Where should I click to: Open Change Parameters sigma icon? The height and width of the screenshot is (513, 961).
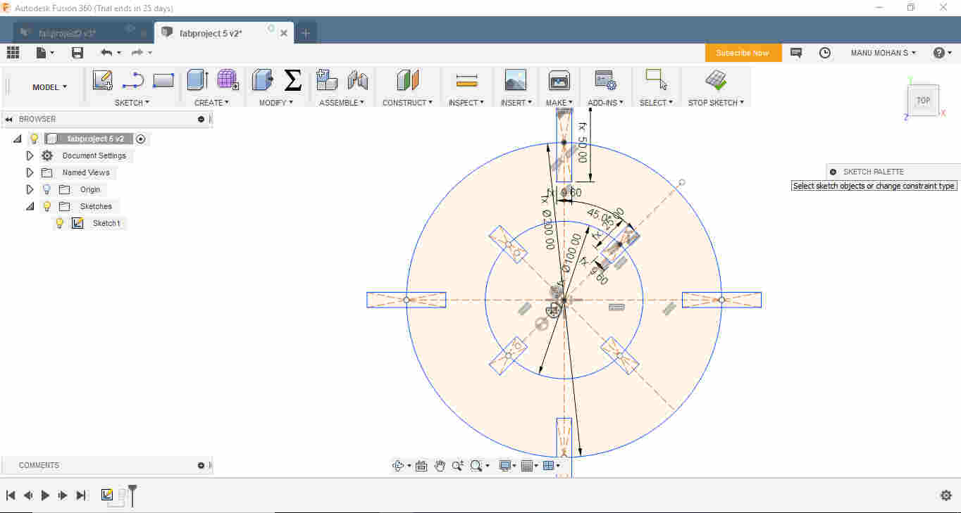click(293, 80)
